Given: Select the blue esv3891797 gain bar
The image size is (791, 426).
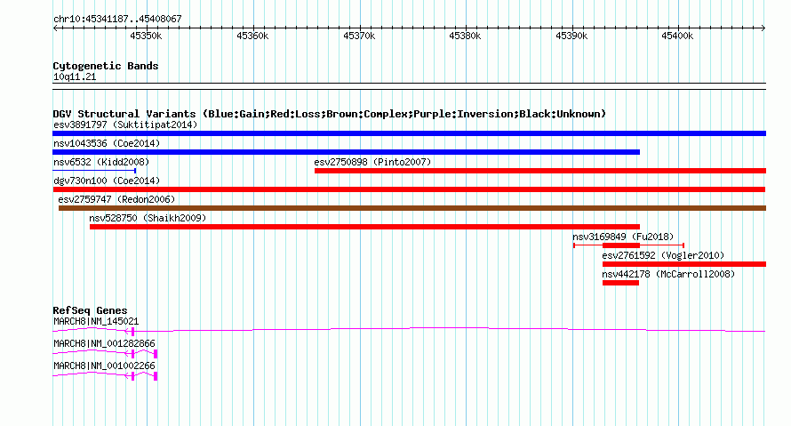Looking at the screenshot, I should [409, 133].
